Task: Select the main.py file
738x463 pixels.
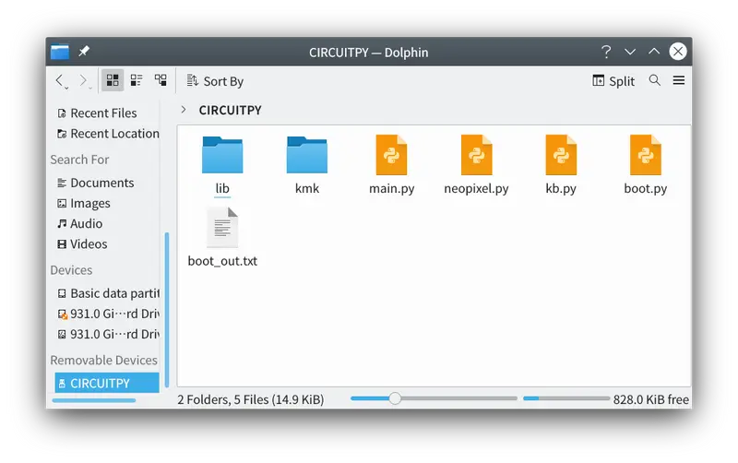Action: pyautogui.click(x=391, y=165)
